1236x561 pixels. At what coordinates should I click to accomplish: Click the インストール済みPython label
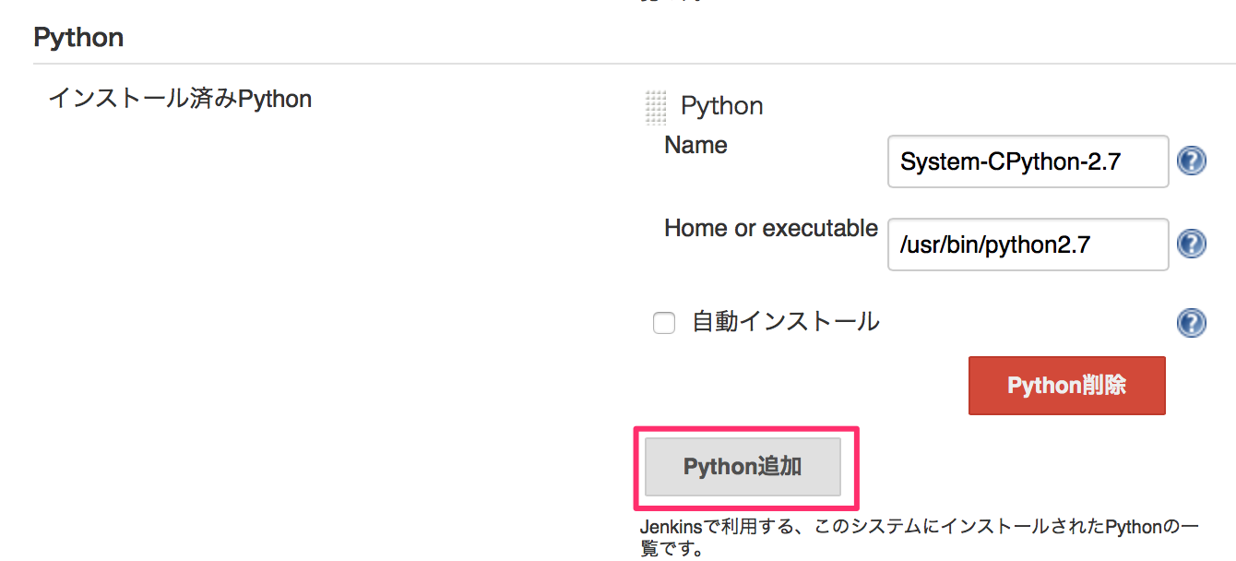(181, 99)
